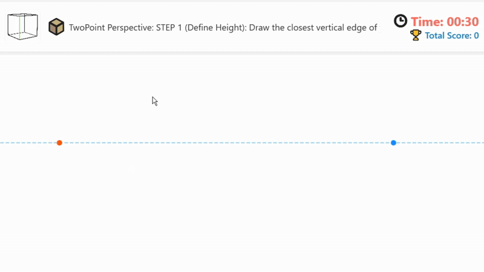Click the score value '0'
484x272 pixels.
(x=476, y=36)
